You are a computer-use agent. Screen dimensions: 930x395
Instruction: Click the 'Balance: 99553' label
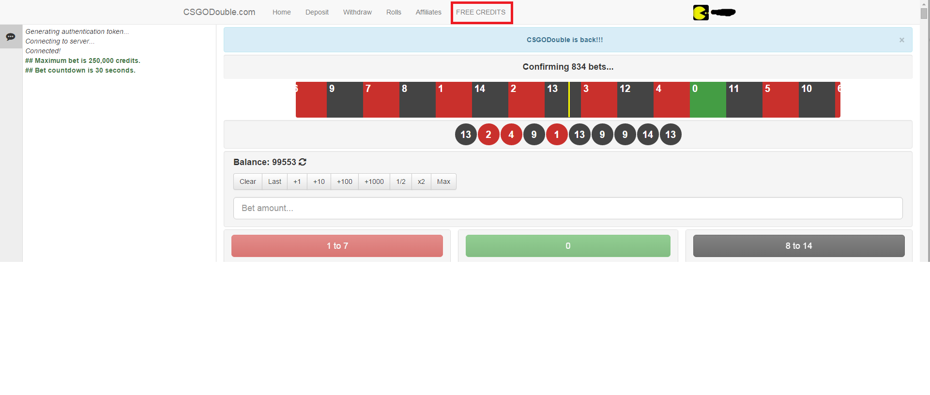(x=265, y=162)
